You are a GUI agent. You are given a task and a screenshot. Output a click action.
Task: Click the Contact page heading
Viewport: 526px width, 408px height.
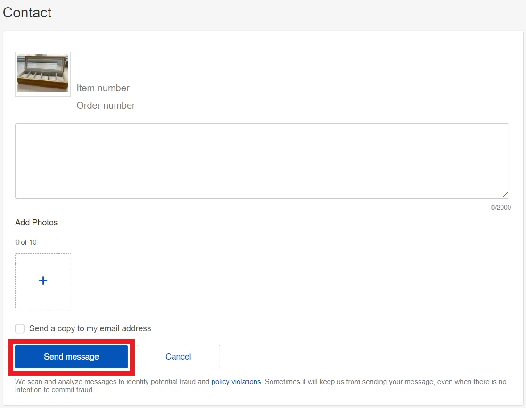pos(27,13)
